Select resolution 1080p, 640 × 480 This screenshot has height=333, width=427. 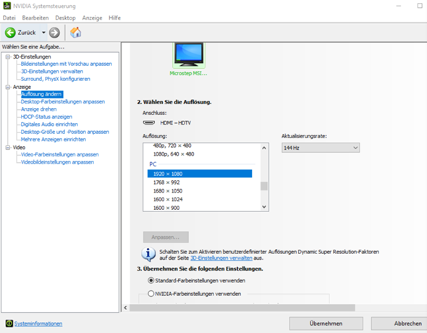(x=174, y=154)
